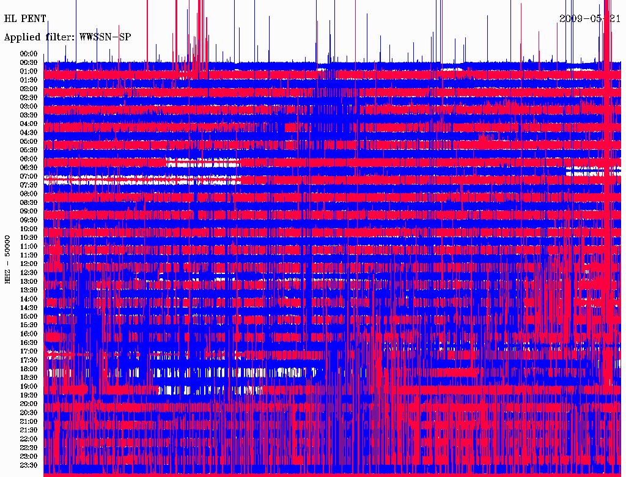Screen dimensions: 626x477
Task: Click the vertical axis label 'HHZ - 50000'
Action: click(7, 260)
